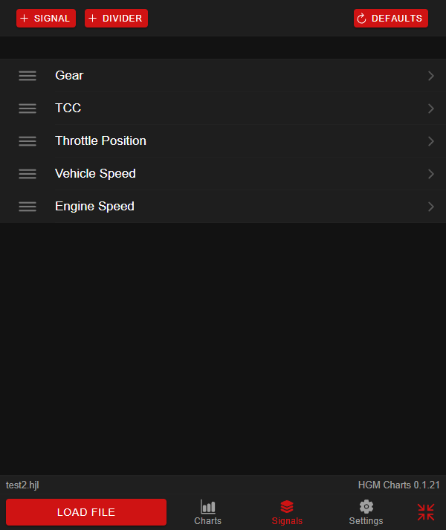Open the Charts tab
446x530 pixels.
point(207,513)
